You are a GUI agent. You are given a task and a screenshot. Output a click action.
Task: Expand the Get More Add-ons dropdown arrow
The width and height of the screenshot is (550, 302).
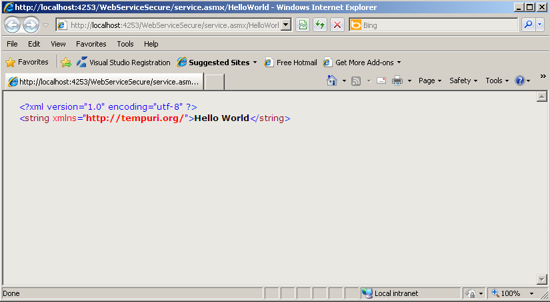[x=399, y=63]
